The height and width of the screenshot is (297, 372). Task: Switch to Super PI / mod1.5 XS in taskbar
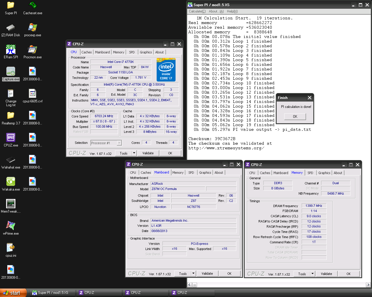(52, 293)
